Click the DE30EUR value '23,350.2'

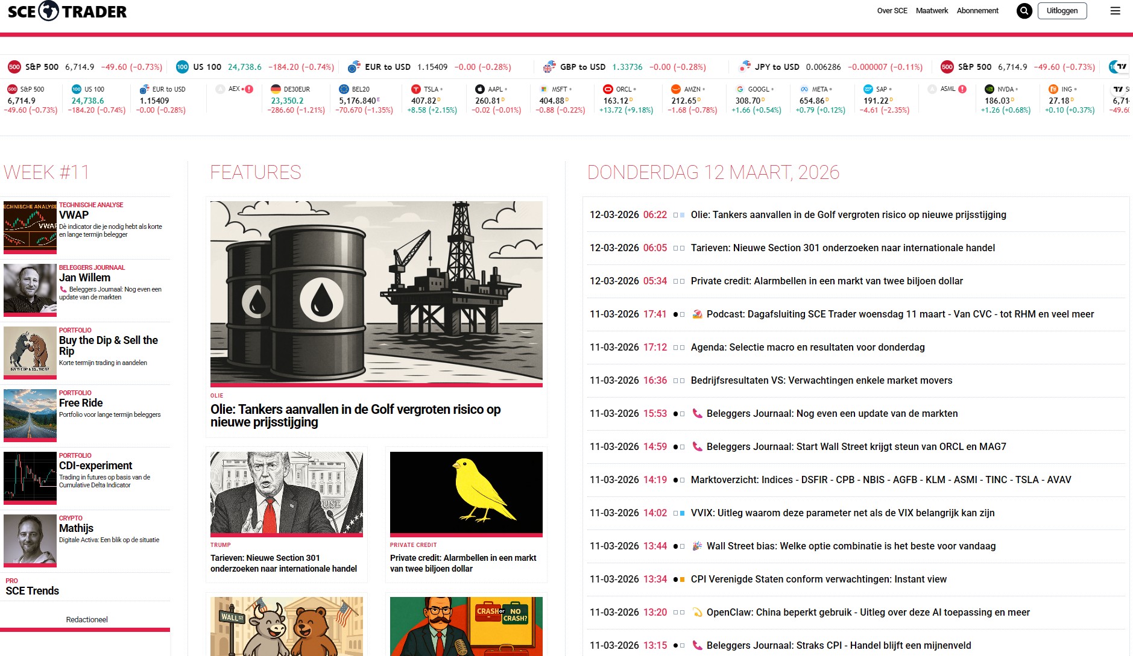287,101
